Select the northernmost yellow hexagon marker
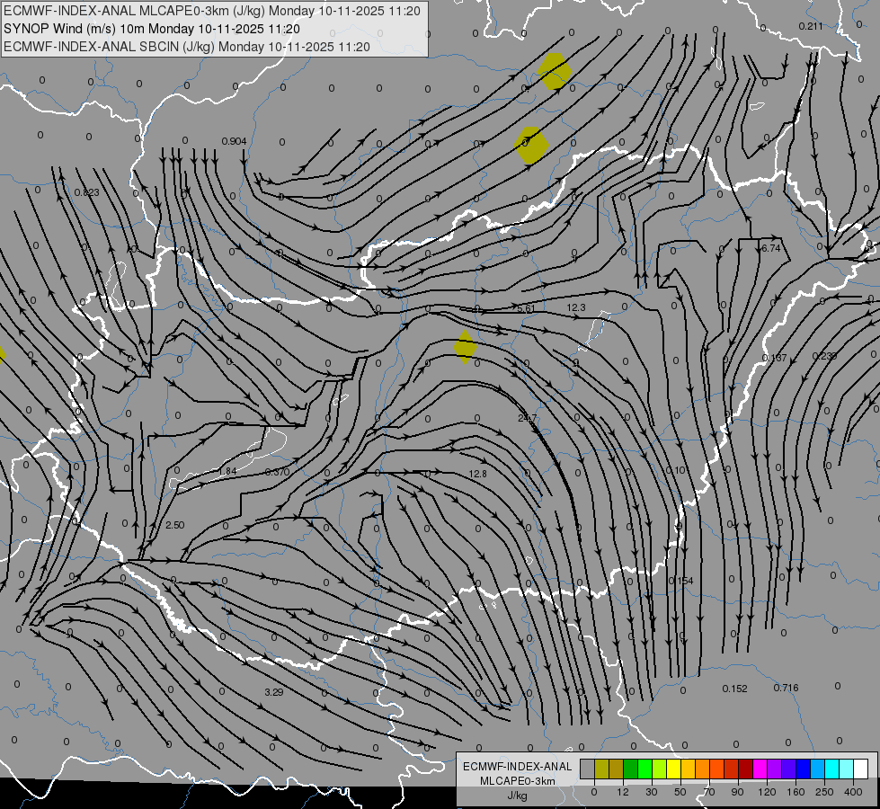Image resolution: width=880 pixels, height=809 pixels. pyautogui.click(x=555, y=71)
